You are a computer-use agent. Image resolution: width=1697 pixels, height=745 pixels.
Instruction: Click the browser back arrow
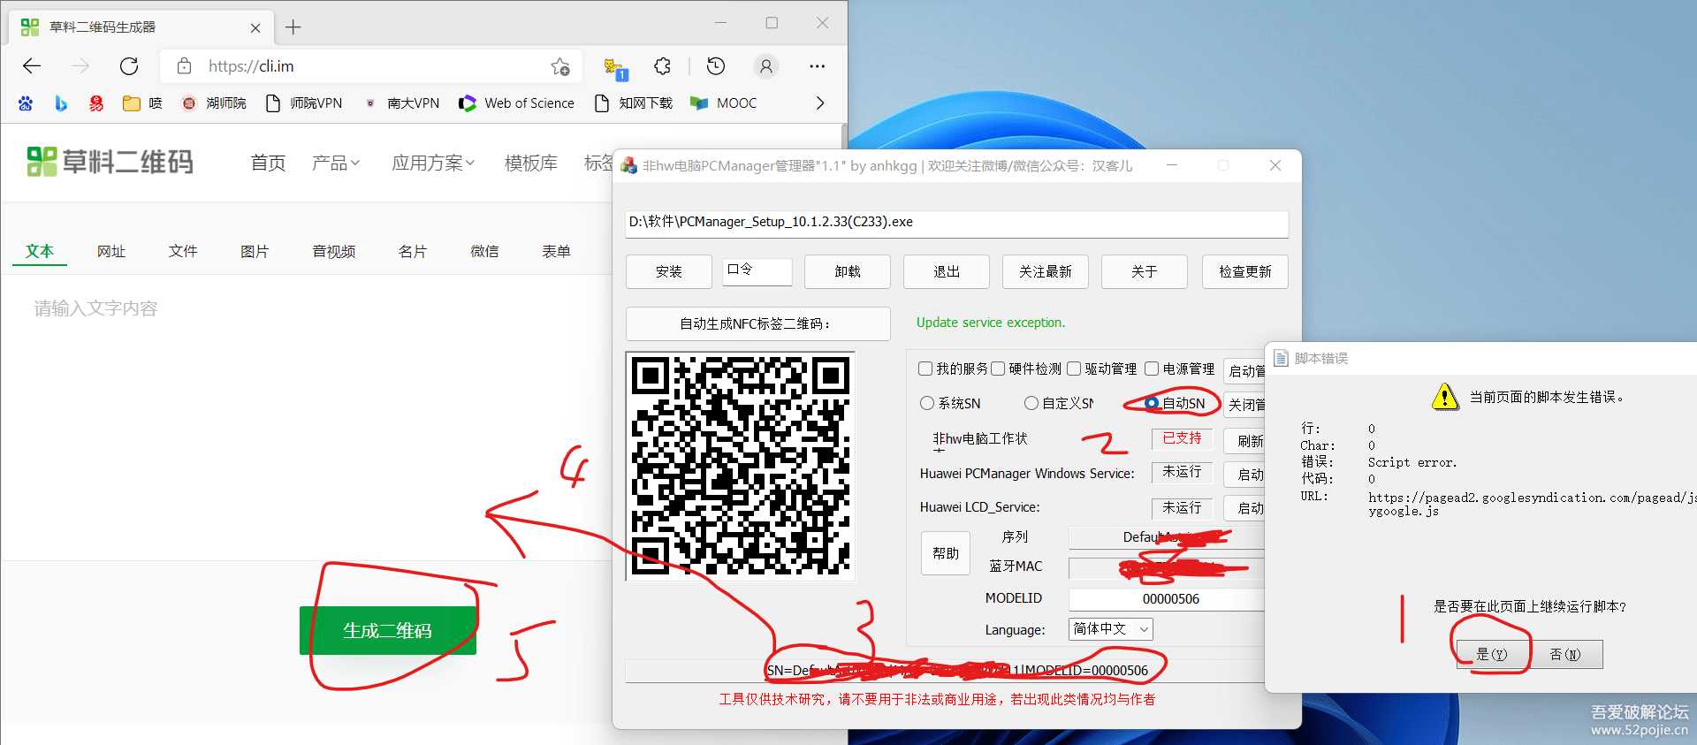click(32, 66)
